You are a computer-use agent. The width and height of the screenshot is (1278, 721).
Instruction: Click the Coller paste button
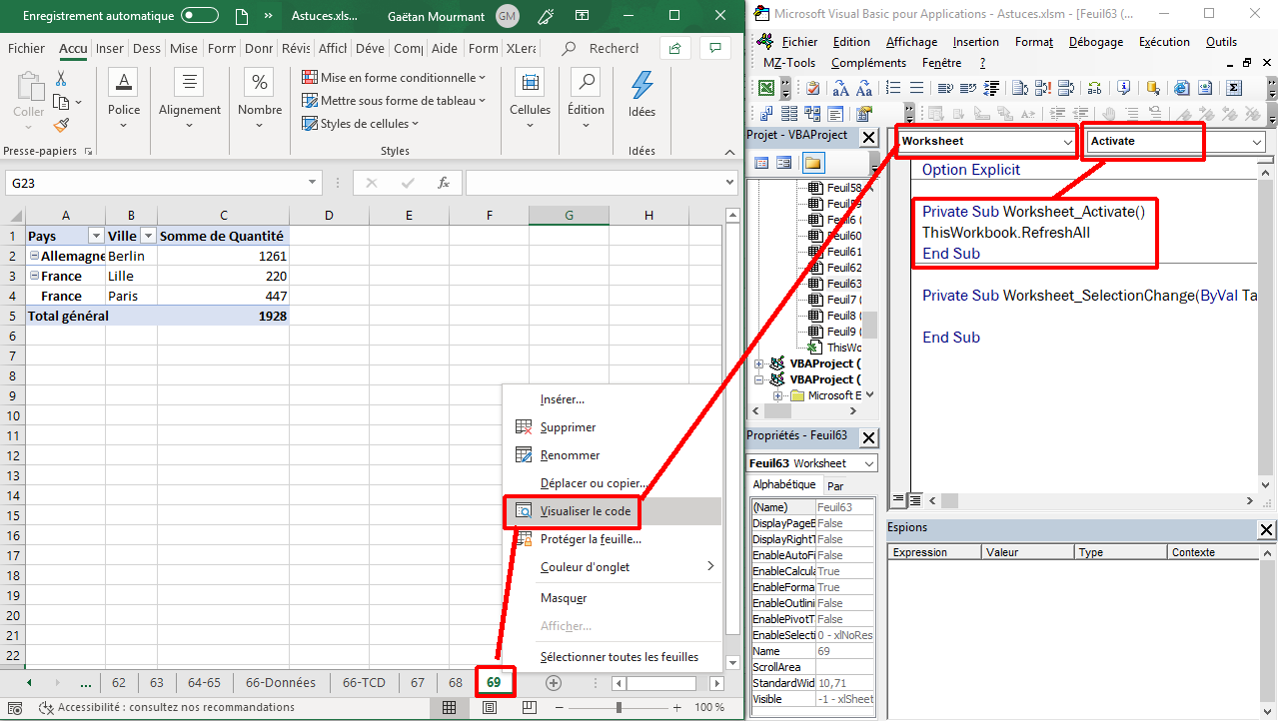tap(28, 100)
